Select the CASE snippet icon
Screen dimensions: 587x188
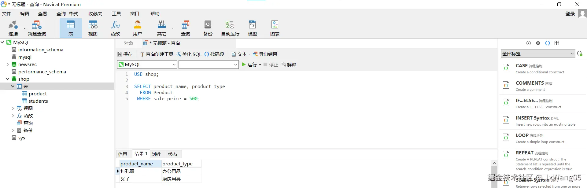pyautogui.click(x=506, y=68)
